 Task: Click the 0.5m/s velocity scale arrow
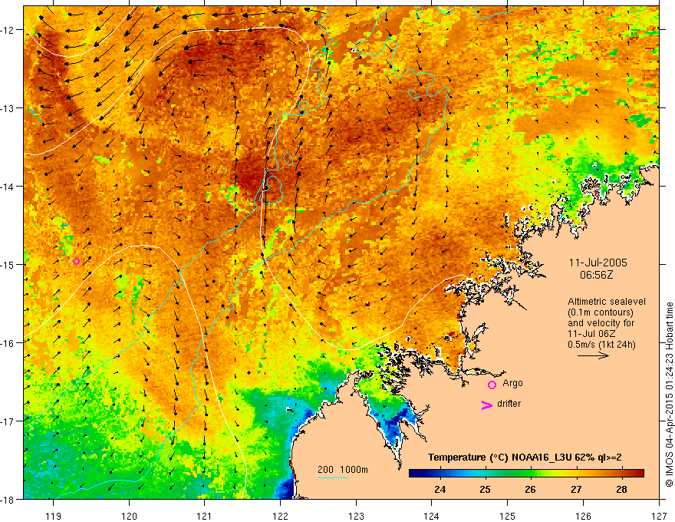click(593, 355)
